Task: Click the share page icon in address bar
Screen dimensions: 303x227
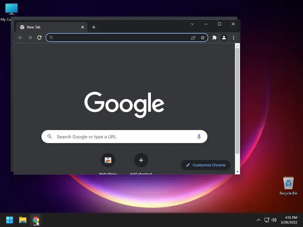Action: click(193, 38)
